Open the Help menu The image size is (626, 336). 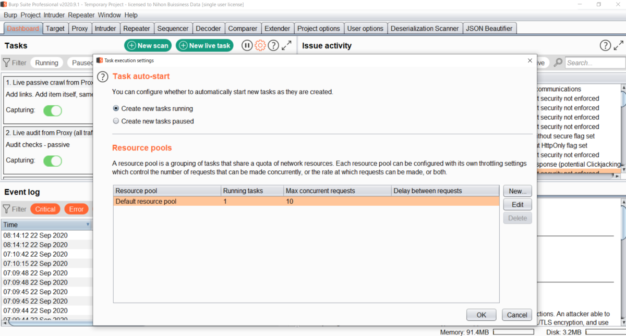tap(131, 15)
